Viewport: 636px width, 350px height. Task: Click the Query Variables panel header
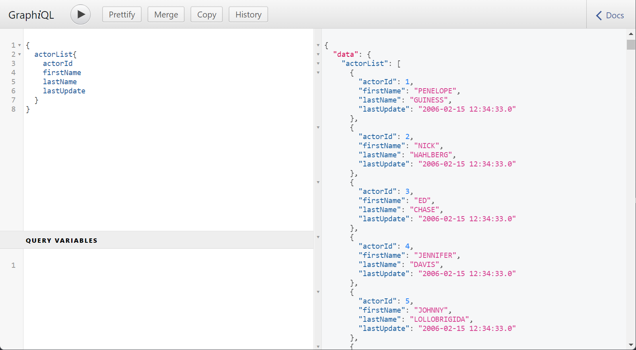click(x=62, y=240)
